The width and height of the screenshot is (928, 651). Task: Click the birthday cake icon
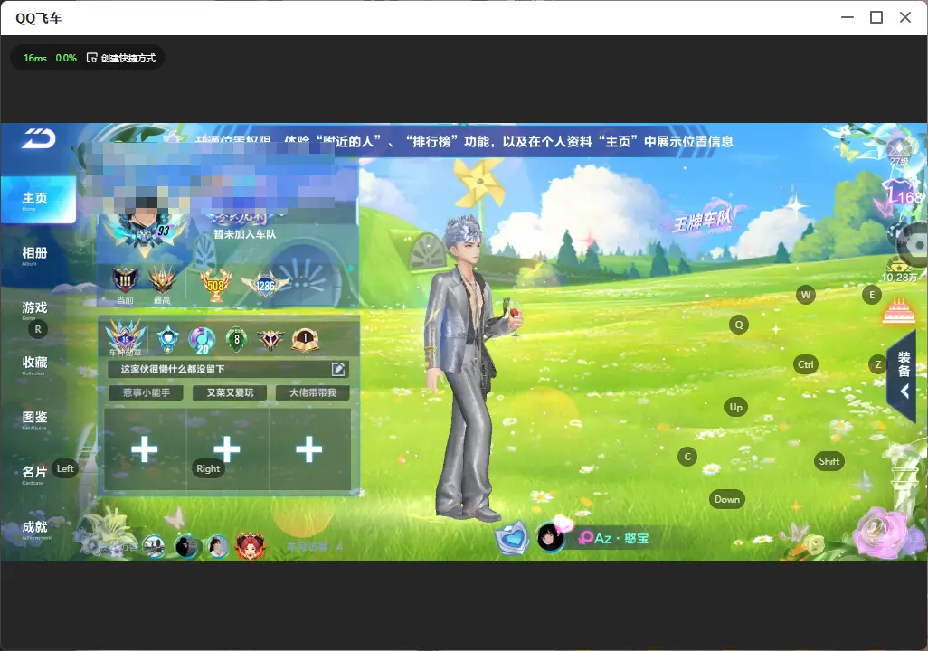[x=899, y=311]
